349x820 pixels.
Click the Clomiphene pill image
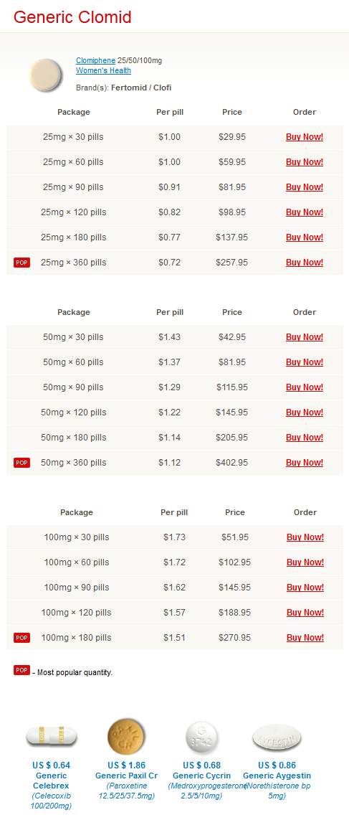(x=45, y=75)
